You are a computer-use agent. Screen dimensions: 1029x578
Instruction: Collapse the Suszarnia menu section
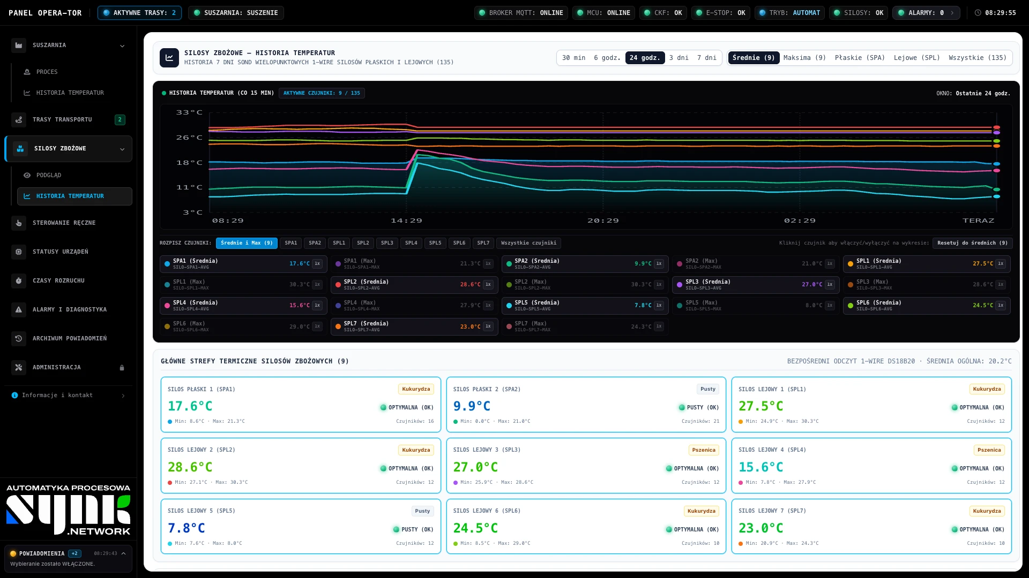point(122,46)
